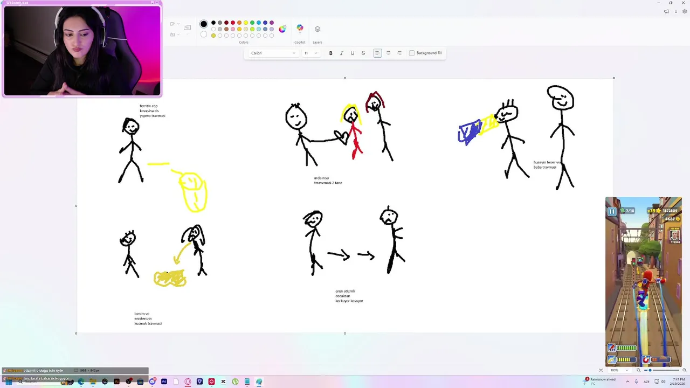Viewport: 690px width, 388px height.
Task: Open the zoom percentage 100% dropdown
Action: click(619, 370)
